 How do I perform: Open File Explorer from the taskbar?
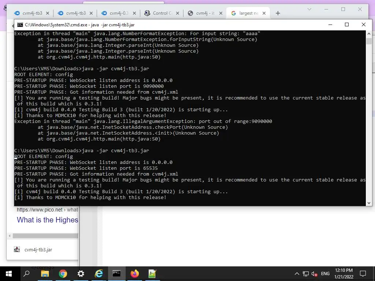(x=45, y=274)
